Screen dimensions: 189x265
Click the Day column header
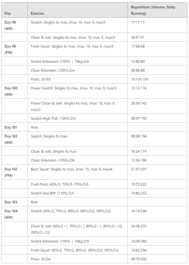[x=14, y=10]
